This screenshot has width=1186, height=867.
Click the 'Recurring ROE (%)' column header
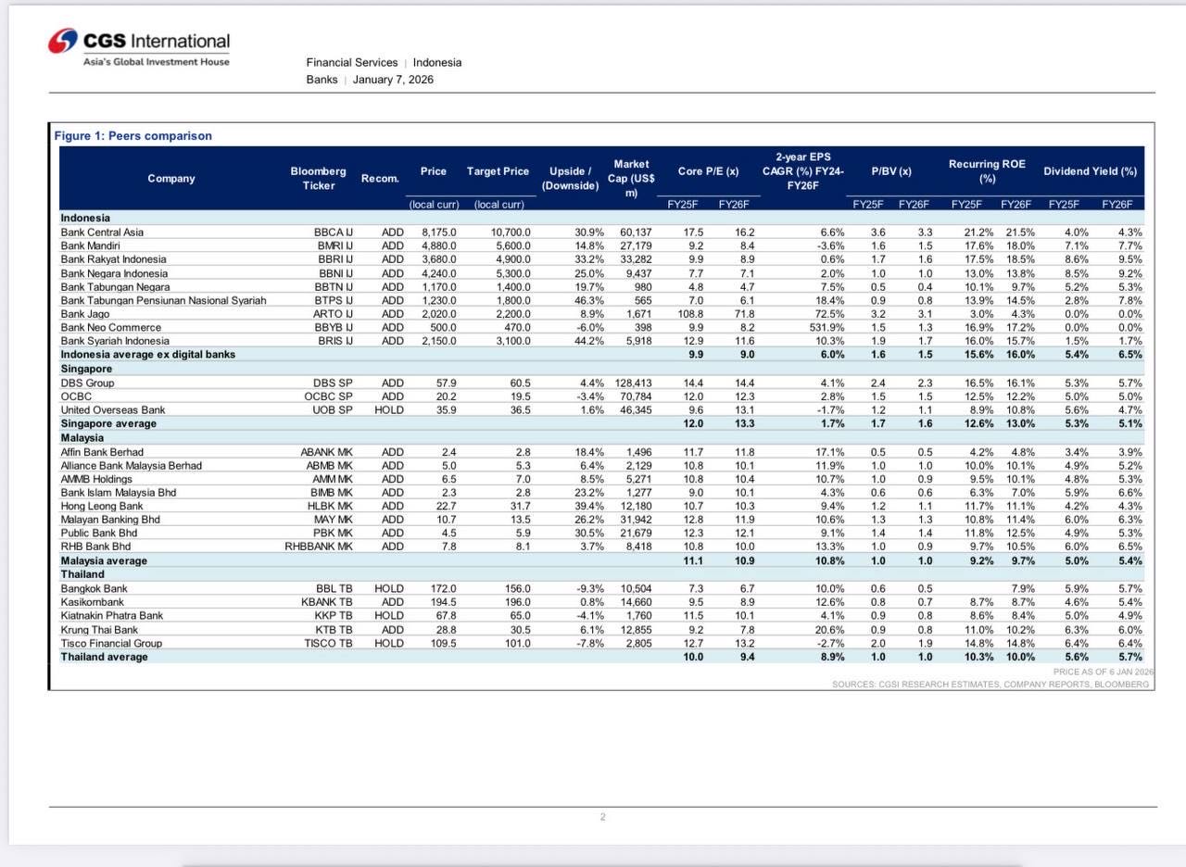tap(987, 170)
